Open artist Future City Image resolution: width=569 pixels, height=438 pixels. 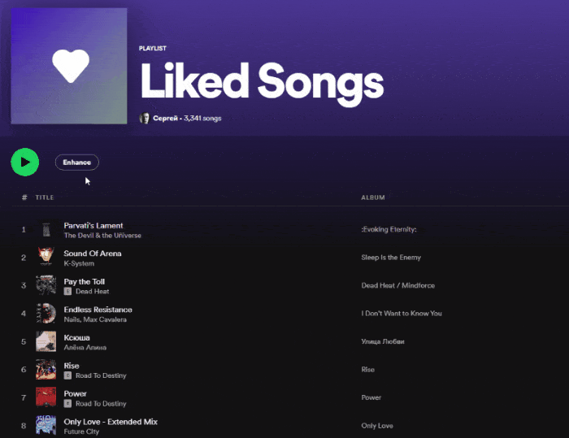[81, 431]
